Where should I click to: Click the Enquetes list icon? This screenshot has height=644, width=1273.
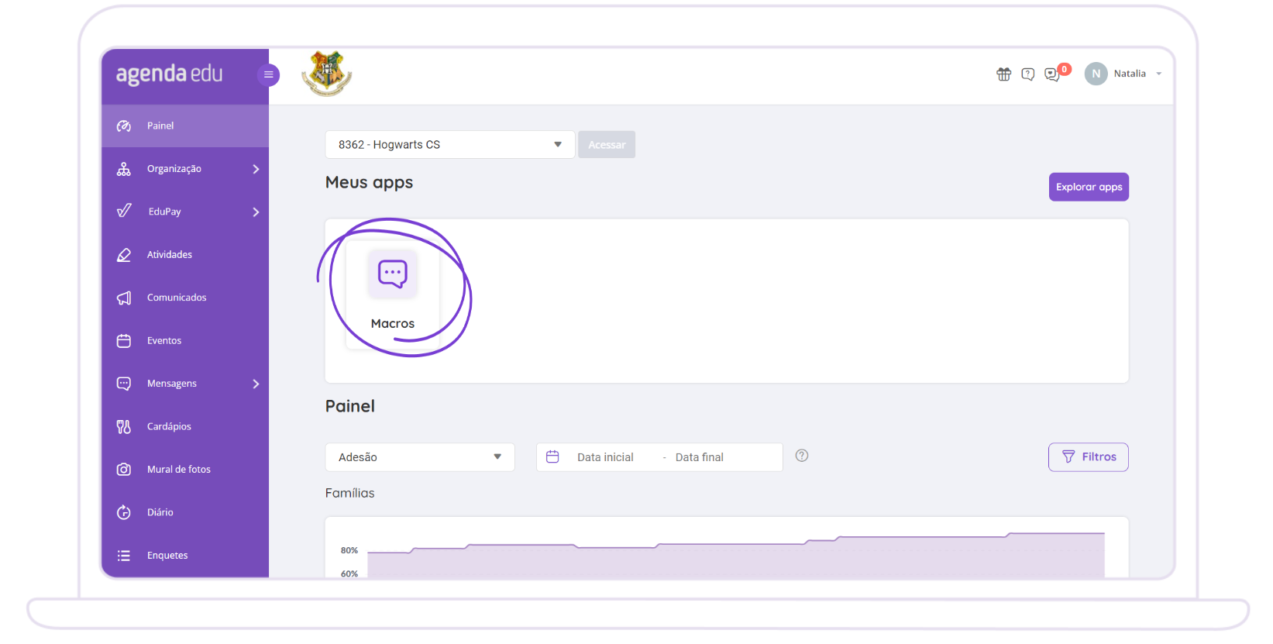coord(124,556)
